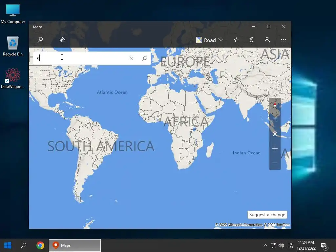This screenshot has height=252, width=336.
Task: Activate the Maps taskbar button
Action: pyautogui.click(x=75, y=245)
